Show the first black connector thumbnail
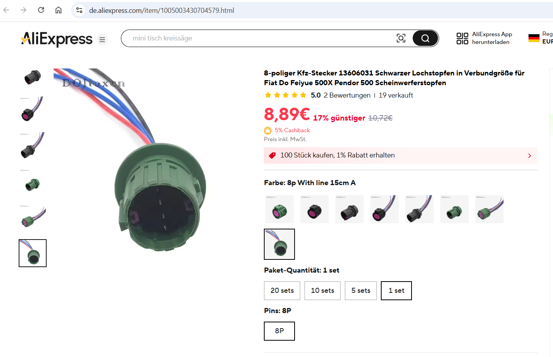 33,77
